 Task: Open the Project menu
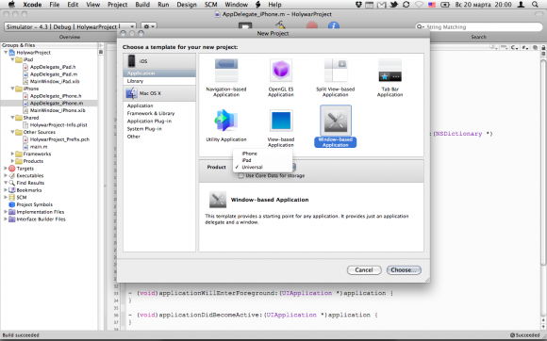click(117, 5)
